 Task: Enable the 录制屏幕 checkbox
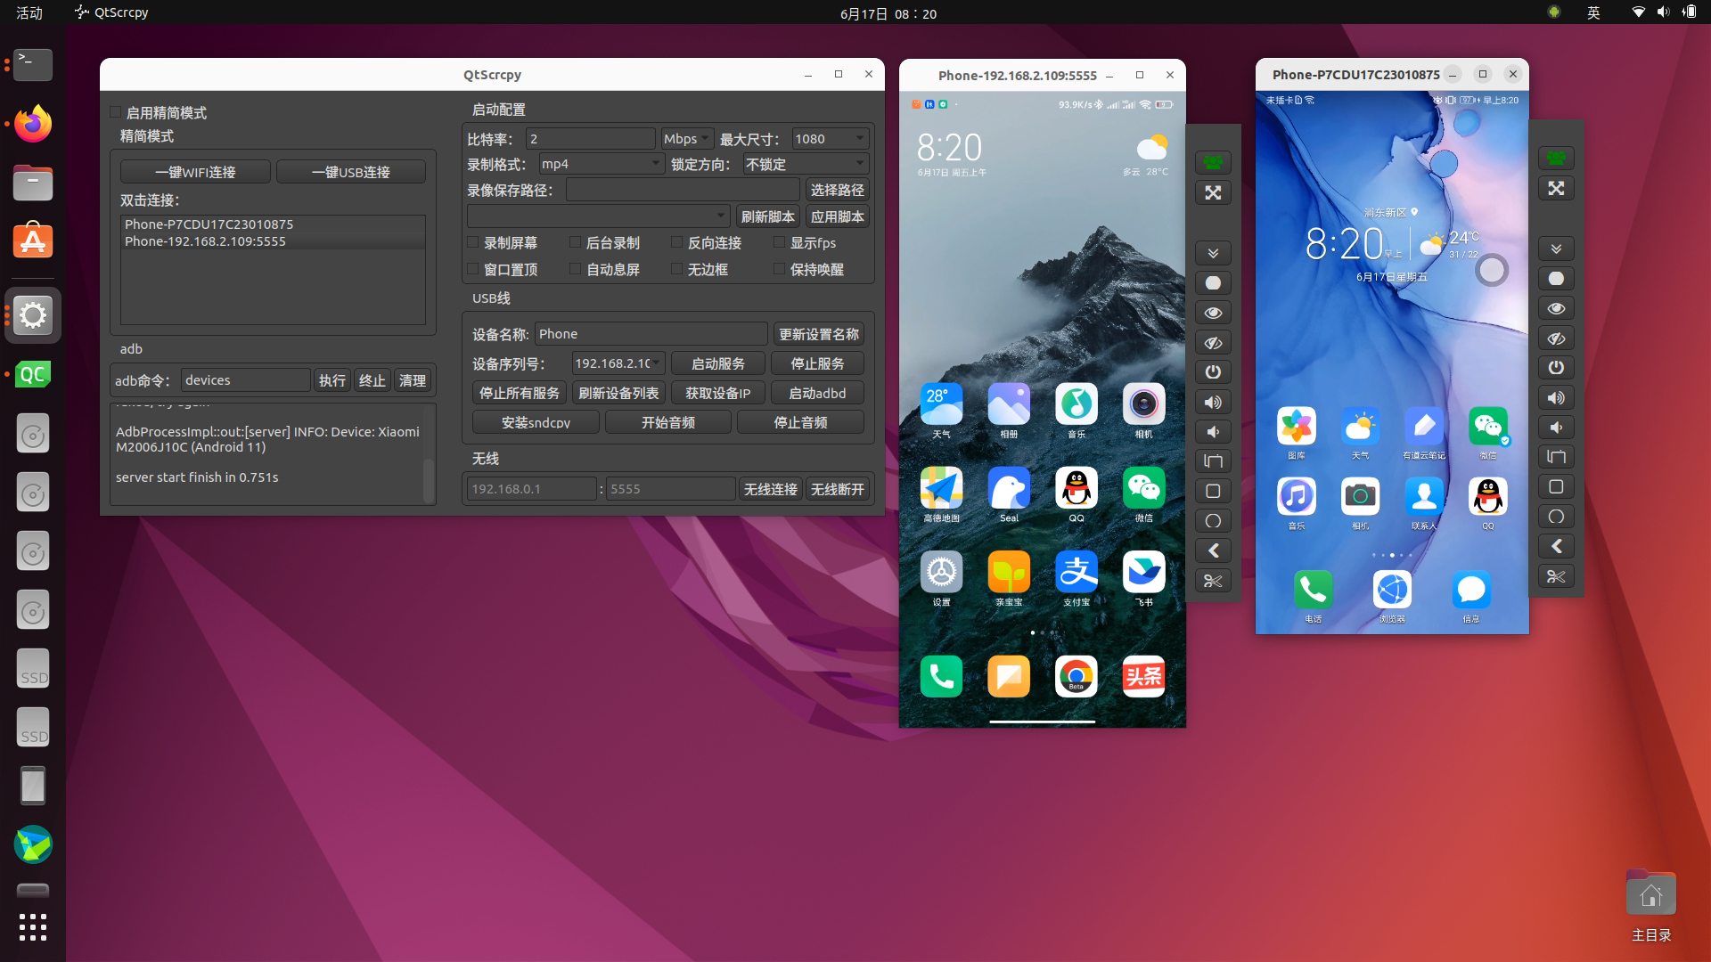click(x=473, y=242)
